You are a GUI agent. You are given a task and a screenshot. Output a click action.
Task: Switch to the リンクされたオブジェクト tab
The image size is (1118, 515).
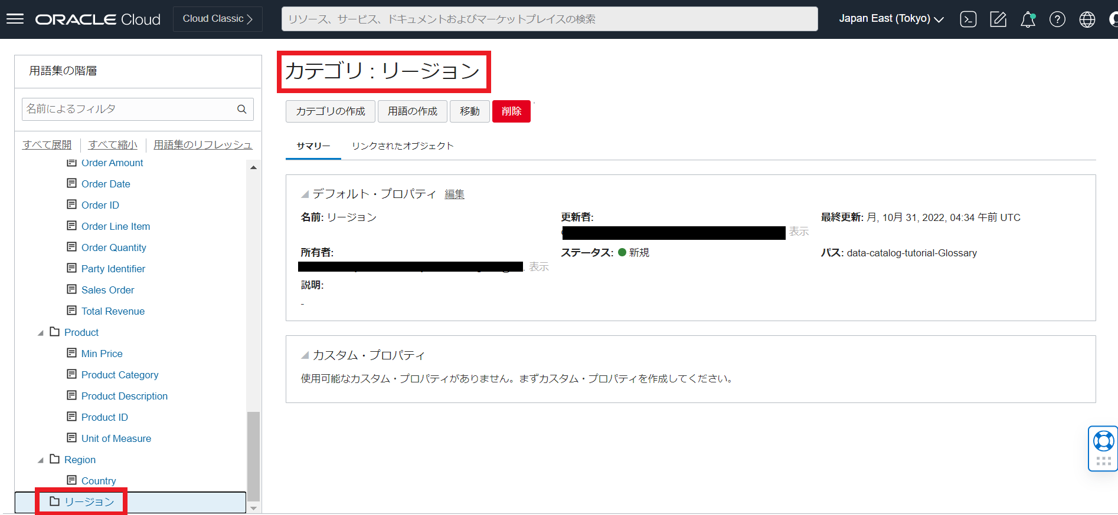(403, 146)
